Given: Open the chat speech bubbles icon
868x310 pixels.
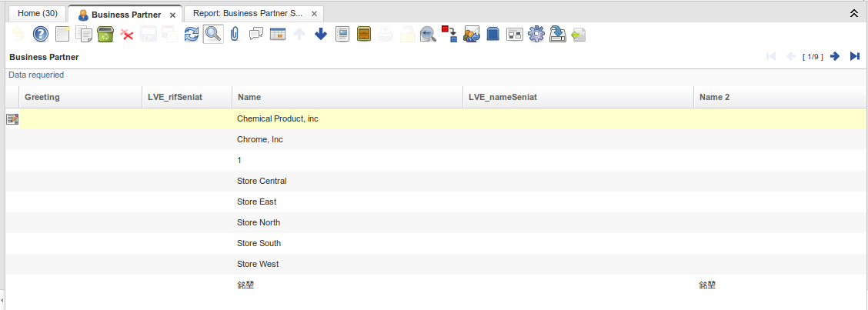Looking at the screenshot, I should click(256, 34).
